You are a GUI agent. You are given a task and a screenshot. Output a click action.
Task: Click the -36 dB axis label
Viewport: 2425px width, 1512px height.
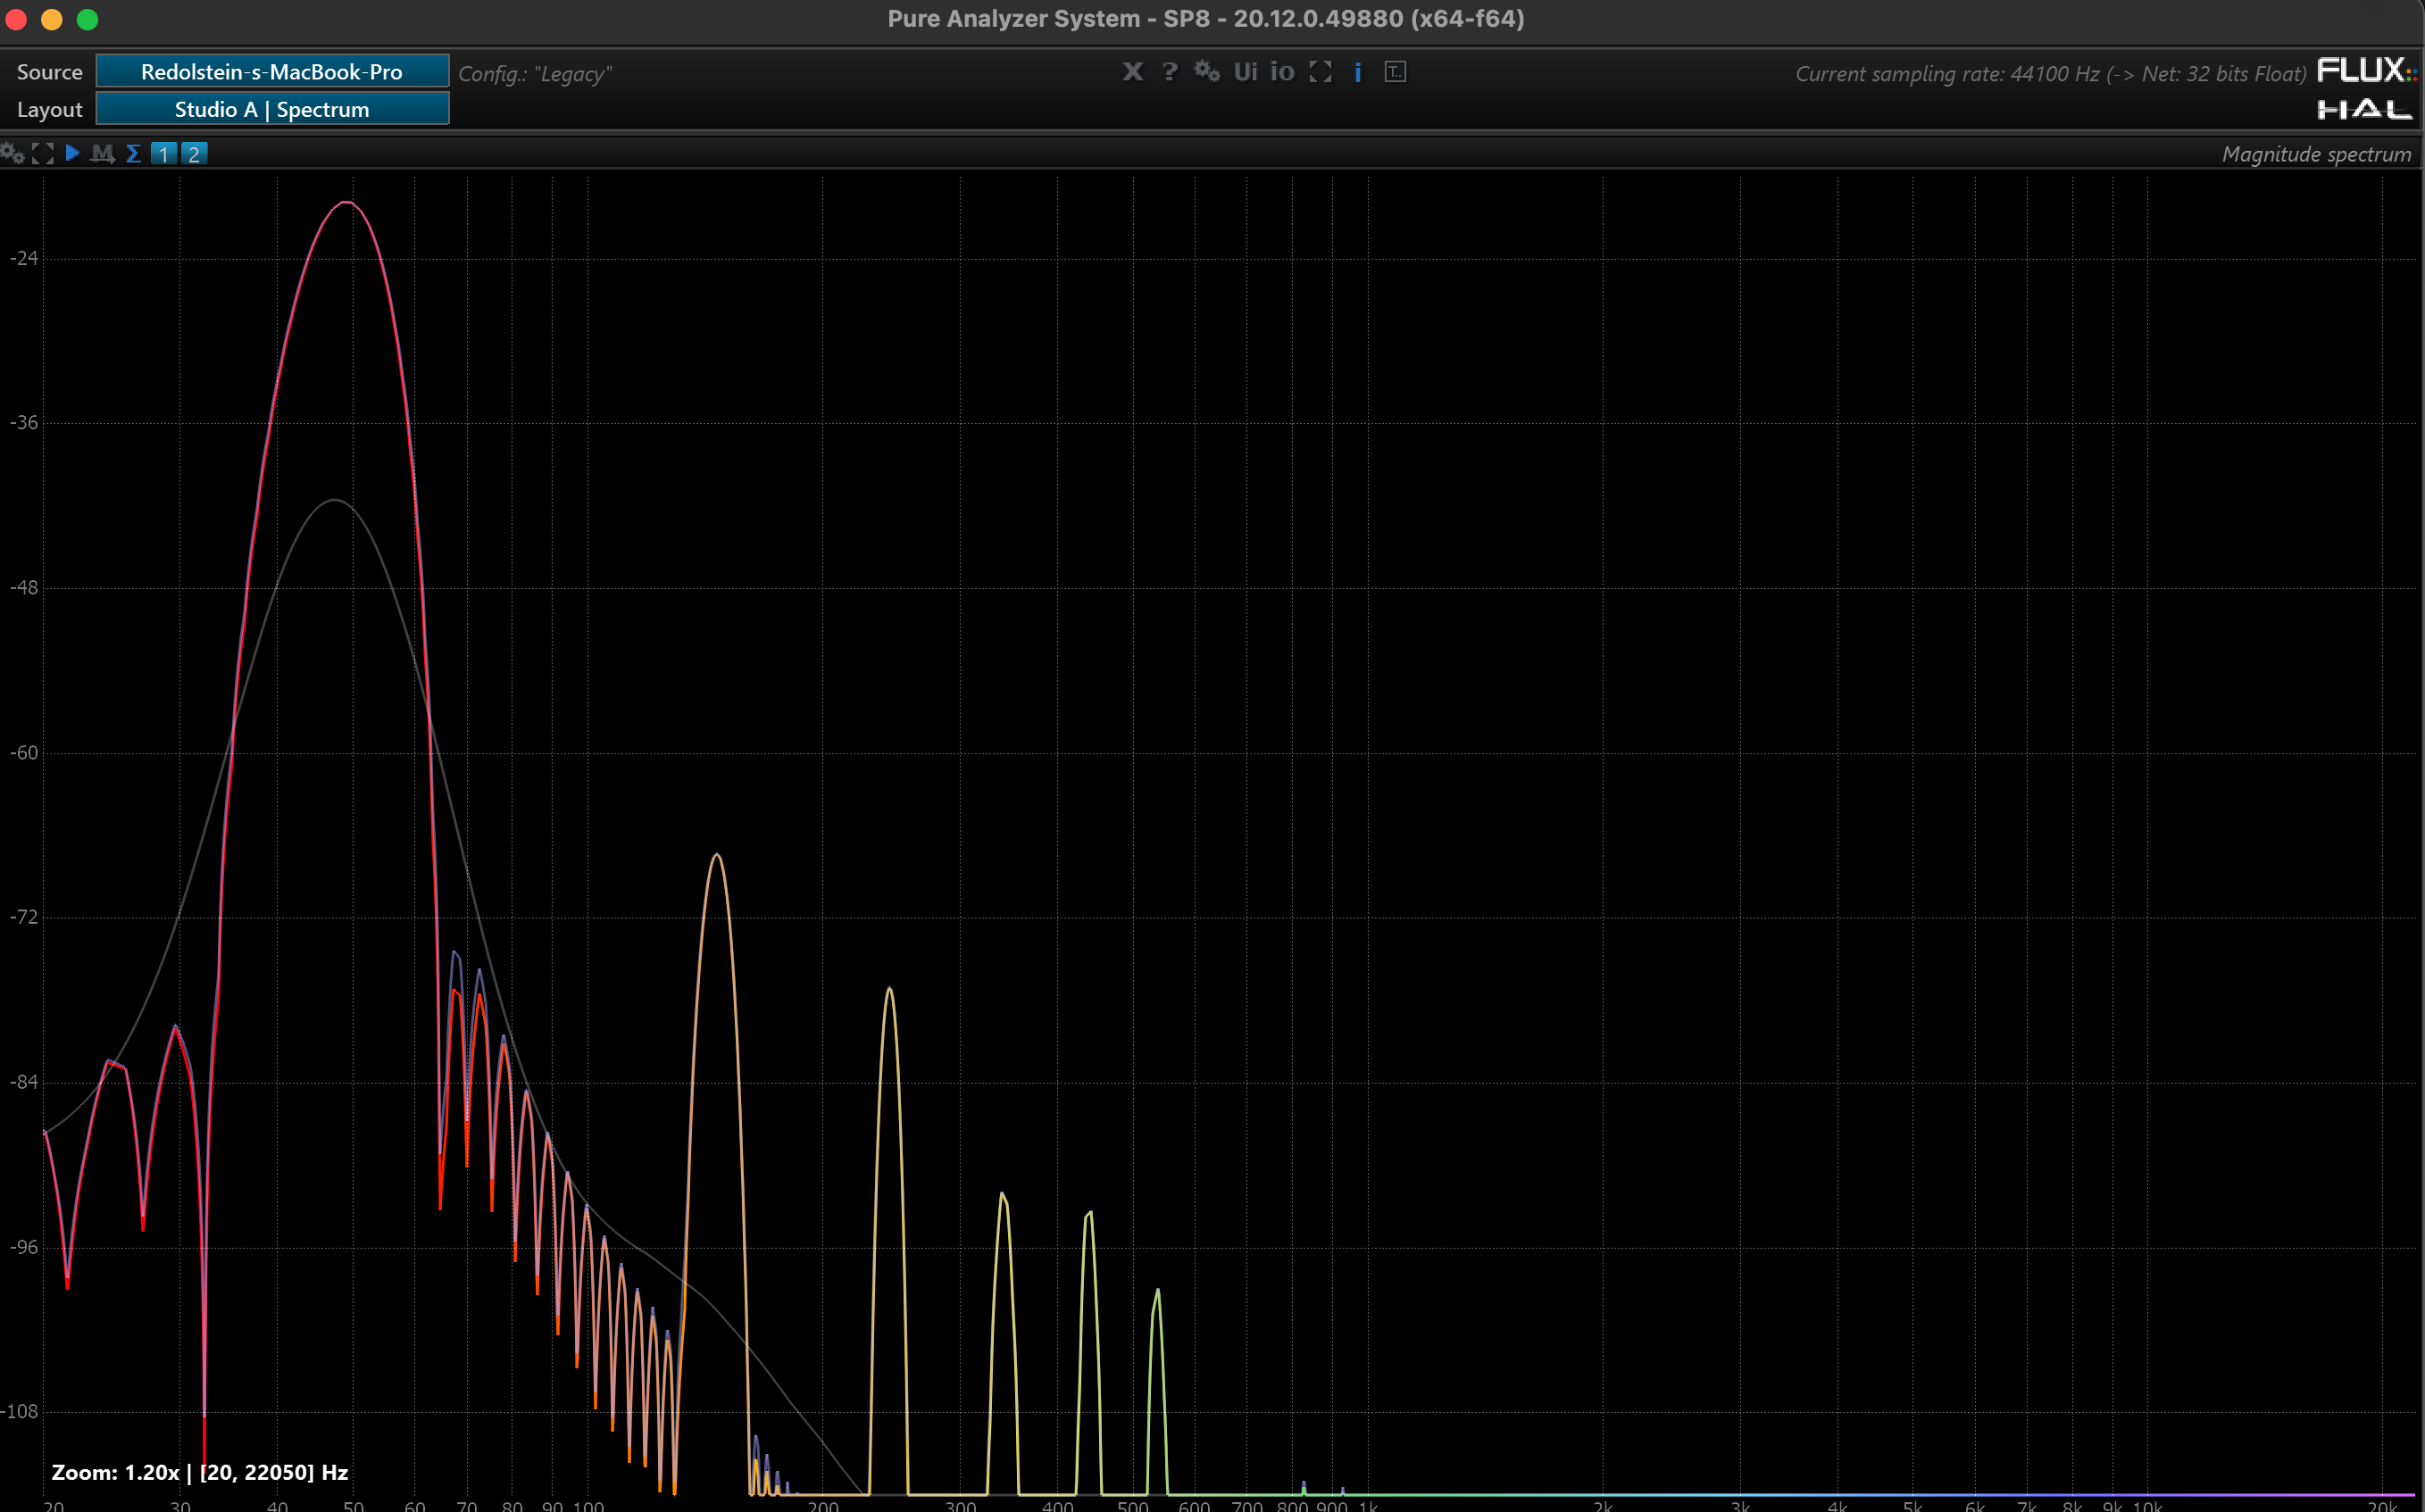pos(23,422)
